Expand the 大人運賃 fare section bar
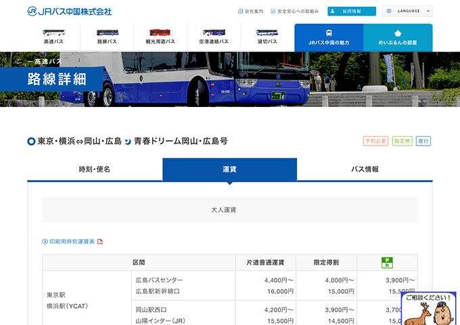 (229, 210)
